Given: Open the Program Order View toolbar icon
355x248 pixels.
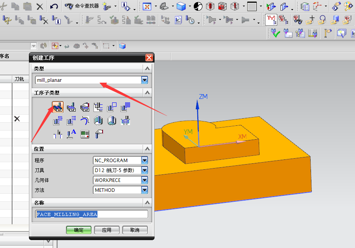Looking at the screenshot, I should [x=271, y=20].
